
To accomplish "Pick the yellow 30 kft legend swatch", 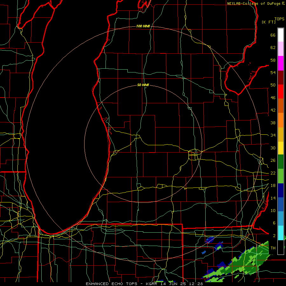I will click(x=281, y=148).
